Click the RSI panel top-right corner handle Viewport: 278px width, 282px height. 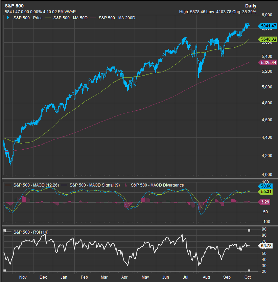point(249,231)
